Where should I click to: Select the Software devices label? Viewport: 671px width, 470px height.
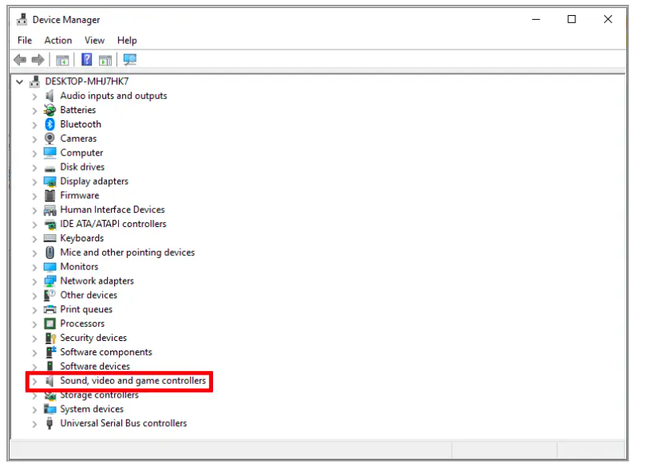(95, 366)
